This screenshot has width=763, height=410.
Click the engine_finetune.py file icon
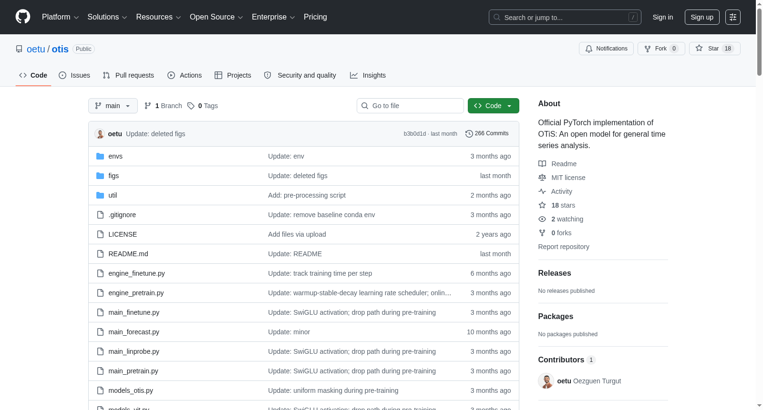coord(100,273)
